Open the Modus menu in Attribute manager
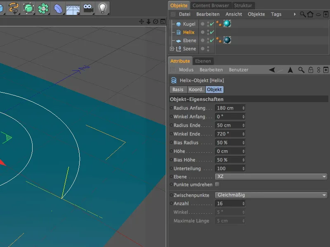The width and height of the screenshot is (330, 247). (186, 70)
